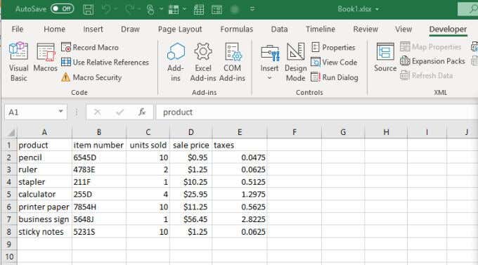This screenshot has height=265, width=478.
Task: Select column A header
Action: tap(44, 132)
